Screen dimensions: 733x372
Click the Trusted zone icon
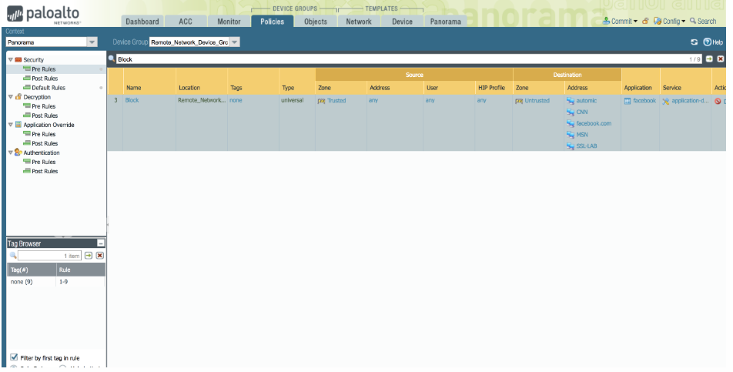point(321,100)
